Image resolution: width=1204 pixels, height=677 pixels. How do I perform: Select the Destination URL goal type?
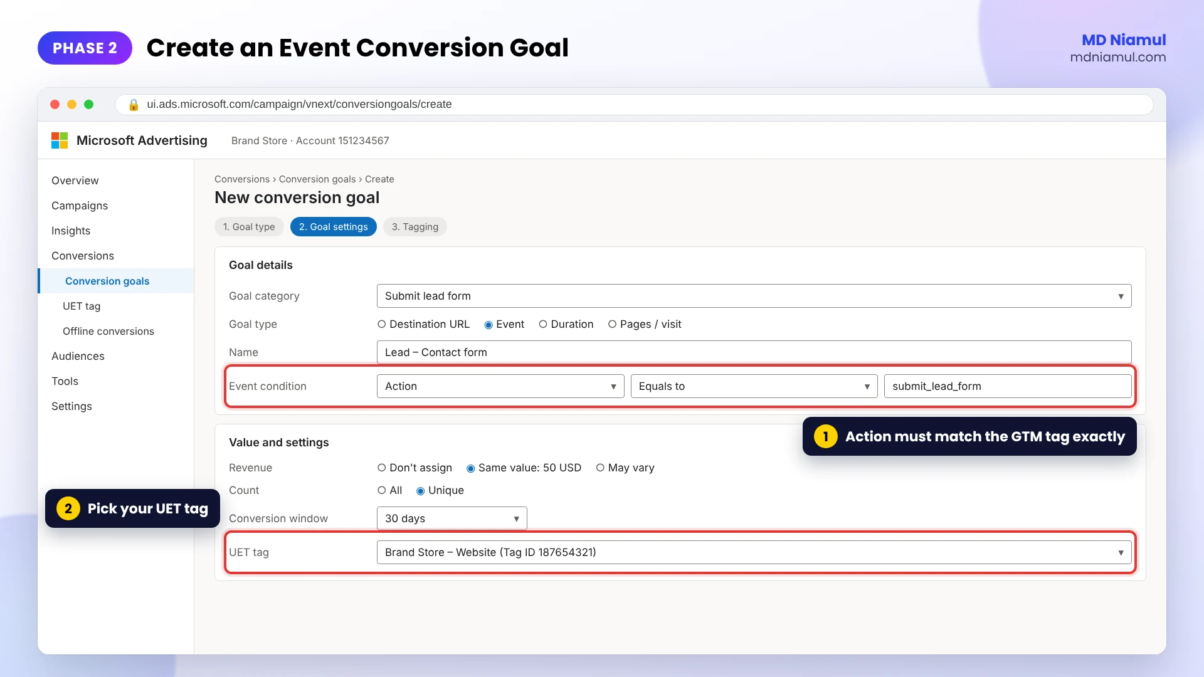pyautogui.click(x=423, y=324)
